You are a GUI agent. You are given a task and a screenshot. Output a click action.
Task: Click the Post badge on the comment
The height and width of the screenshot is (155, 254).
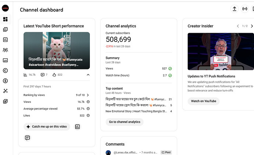[x=166, y=152]
